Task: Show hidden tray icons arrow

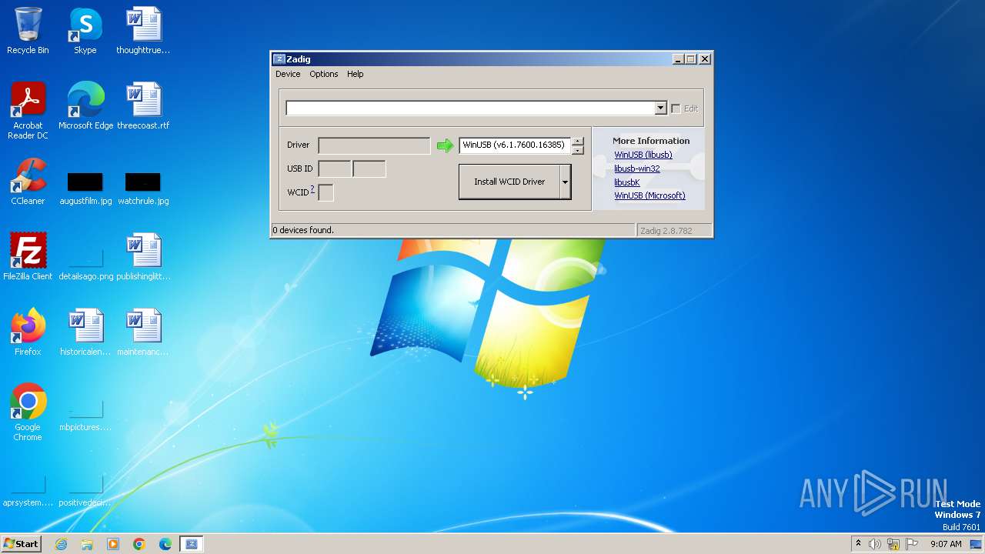Action: 858,544
